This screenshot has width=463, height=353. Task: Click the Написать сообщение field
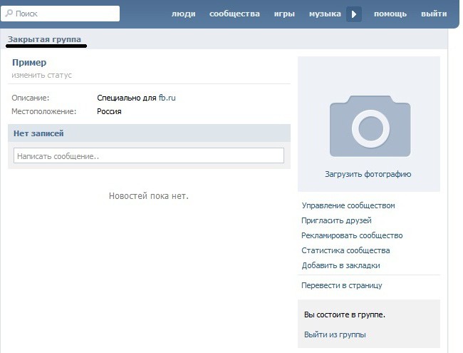(x=149, y=155)
